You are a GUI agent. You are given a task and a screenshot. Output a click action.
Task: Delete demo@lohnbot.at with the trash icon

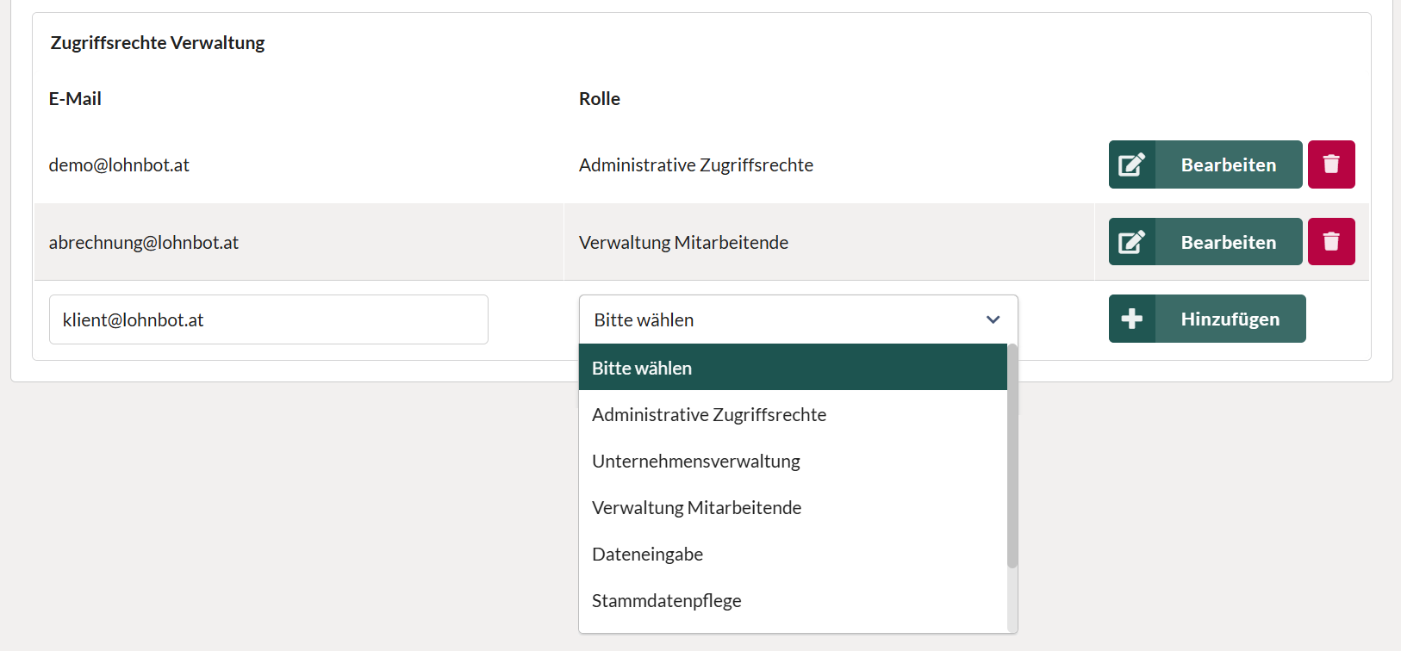(x=1331, y=164)
